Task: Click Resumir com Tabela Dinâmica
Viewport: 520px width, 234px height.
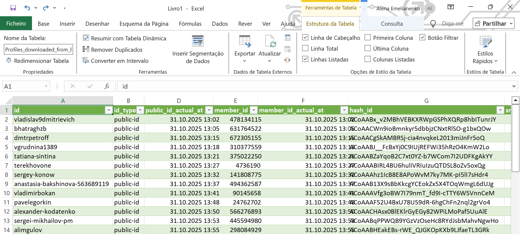Action: 124,38
